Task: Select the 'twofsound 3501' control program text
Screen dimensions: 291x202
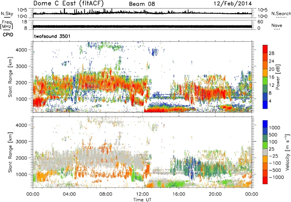Action: 52,36
